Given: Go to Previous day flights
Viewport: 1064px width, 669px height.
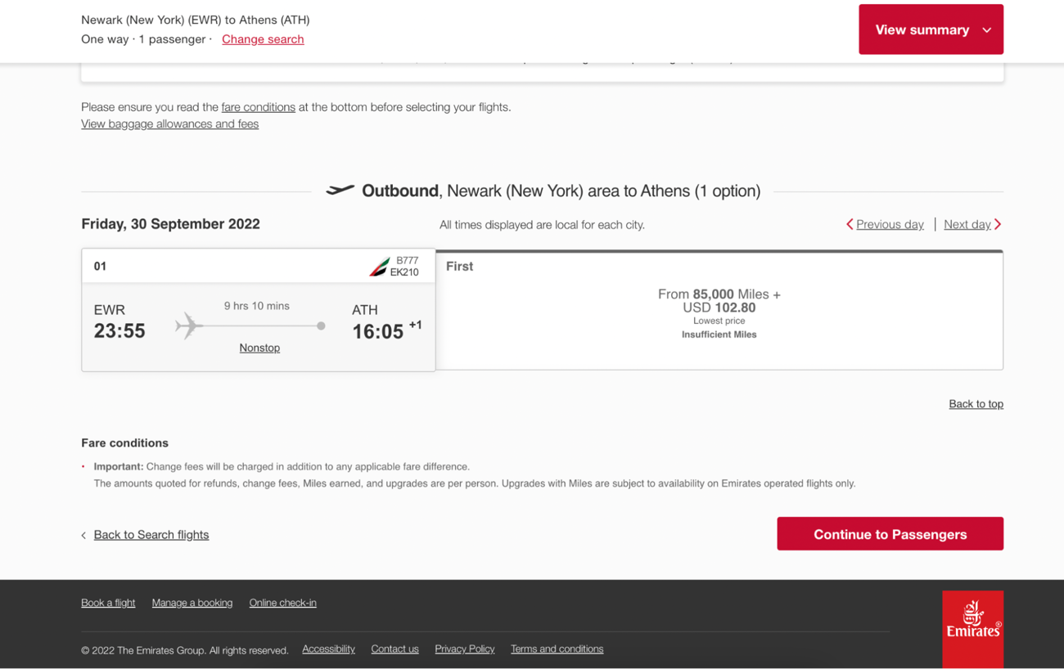Looking at the screenshot, I should (x=890, y=224).
